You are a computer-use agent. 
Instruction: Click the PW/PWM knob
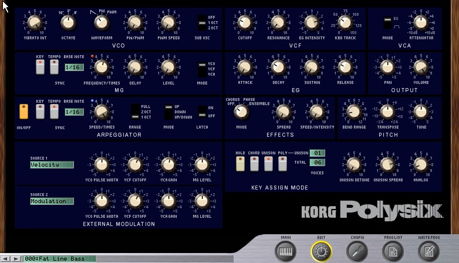(x=135, y=22)
